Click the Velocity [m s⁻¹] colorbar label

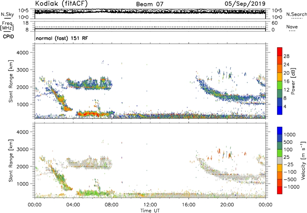303,160
